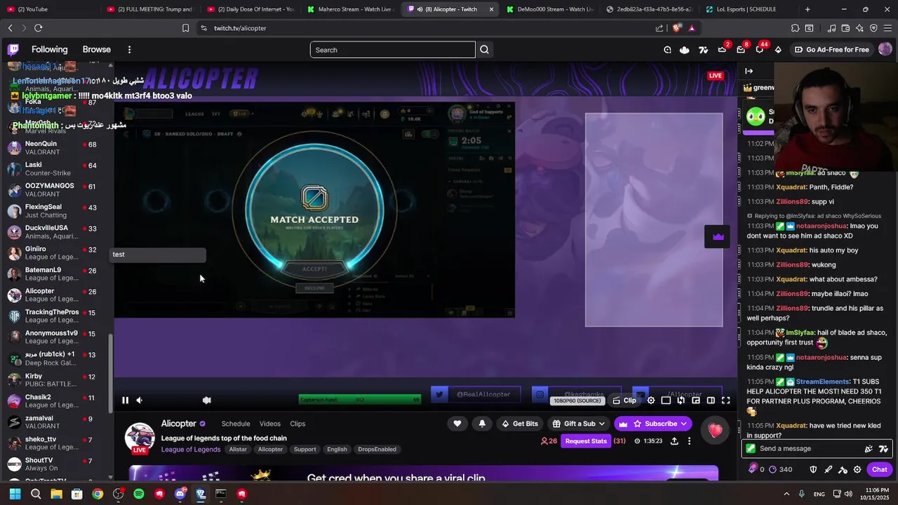The image size is (898, 505).
Task: Mute the stream volume speaker icon
Action: 139,400
